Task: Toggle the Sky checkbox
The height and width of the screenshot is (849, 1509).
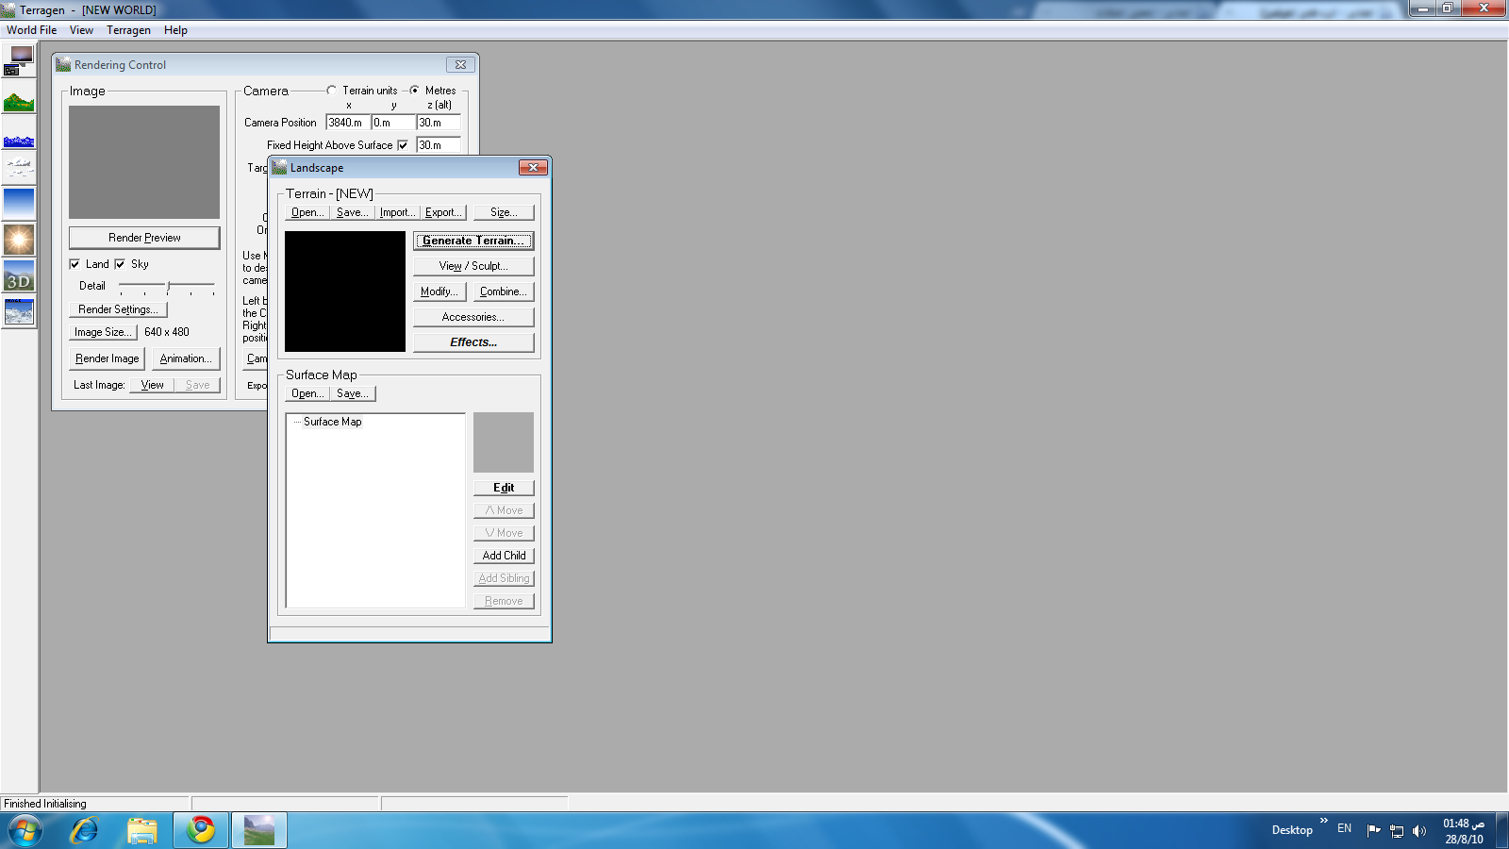Action: pos(120,264)
